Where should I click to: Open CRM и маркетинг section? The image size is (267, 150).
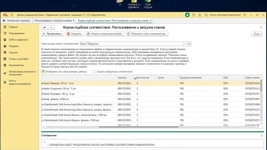click(x=18, y=40)
